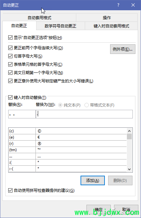141x218 pixels.
Task: Toggle 句首字母大写 checkbox
Action: [x=11, y=56]
